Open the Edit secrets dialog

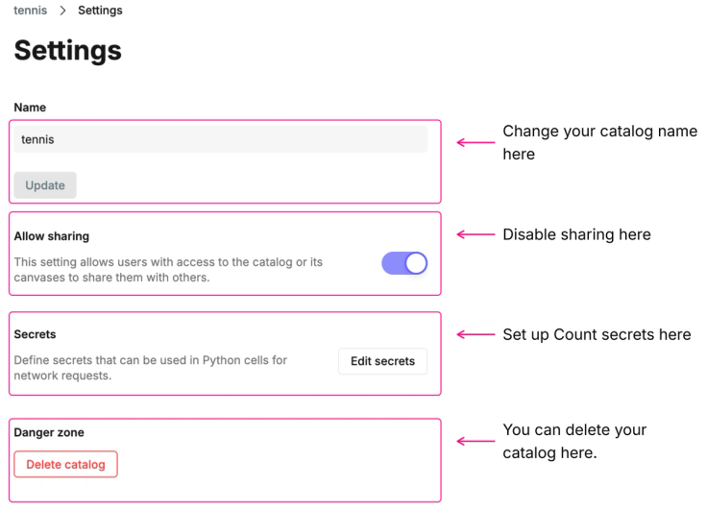382,361
